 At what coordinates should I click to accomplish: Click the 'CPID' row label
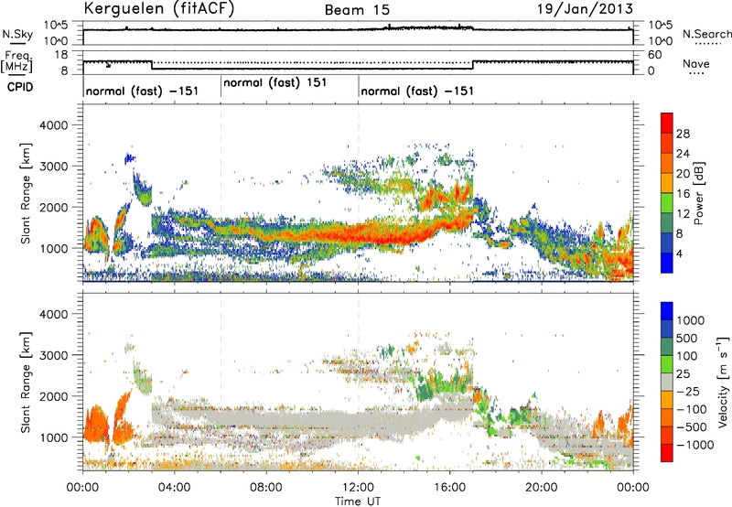(x=20, y=87)
